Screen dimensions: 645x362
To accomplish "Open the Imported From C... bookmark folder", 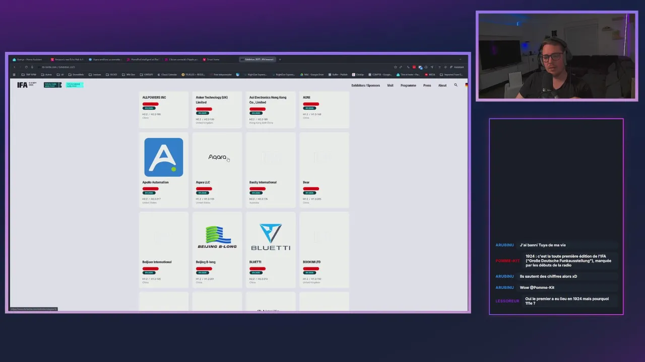I will 451,74.
